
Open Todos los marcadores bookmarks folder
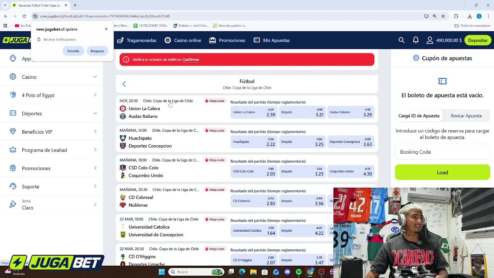(472, 26)
